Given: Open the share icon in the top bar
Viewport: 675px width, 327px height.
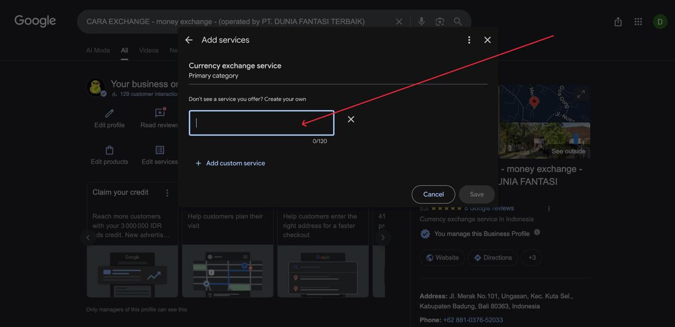Looking at the screenshot, I should coord(618,22).
